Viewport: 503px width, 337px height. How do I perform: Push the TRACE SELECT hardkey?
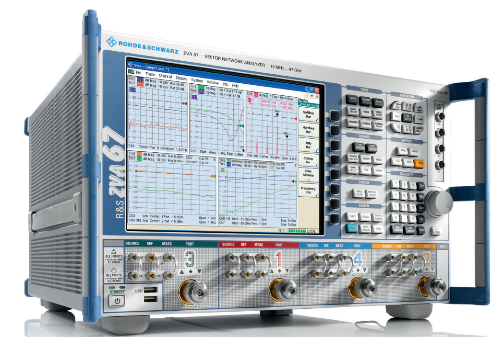(353, 111)
